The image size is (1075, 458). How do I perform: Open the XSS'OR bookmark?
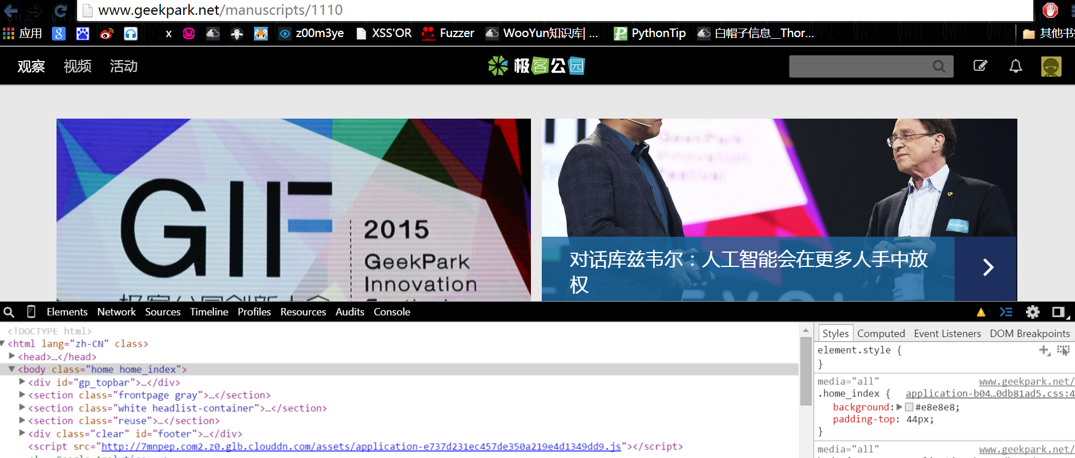tap(383, 34)
